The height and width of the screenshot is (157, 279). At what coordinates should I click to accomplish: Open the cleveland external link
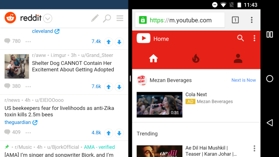(x=46, y=31)
